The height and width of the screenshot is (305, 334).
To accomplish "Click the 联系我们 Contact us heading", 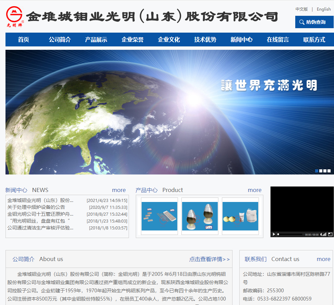I will coord(272,259).
